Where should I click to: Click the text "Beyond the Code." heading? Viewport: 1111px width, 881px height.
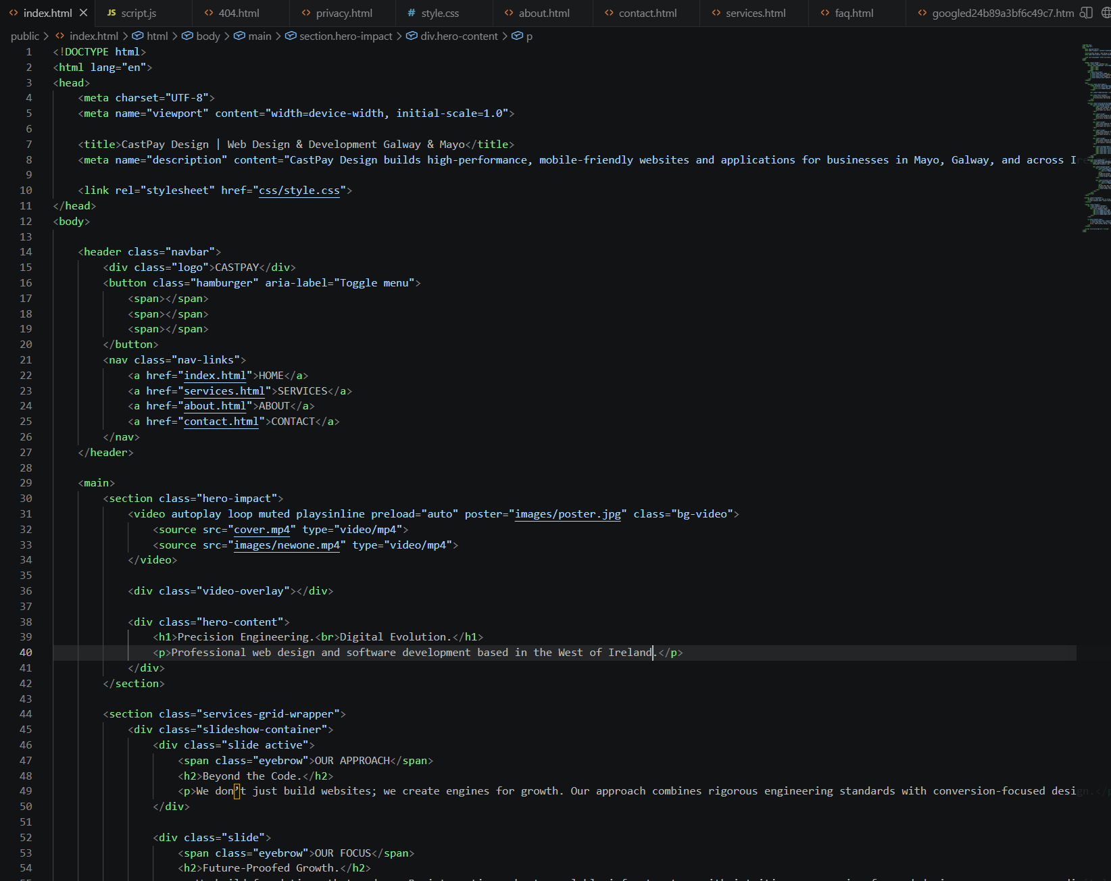point(252,776)
